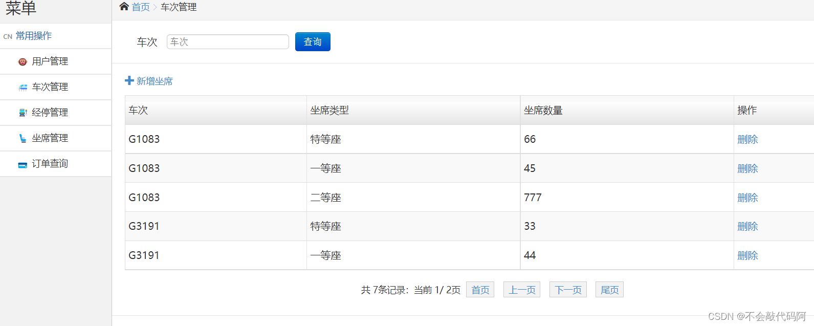The image size is (814, 326).
Task: Click the 上一页 pagination button
Action: pos(522,290)
